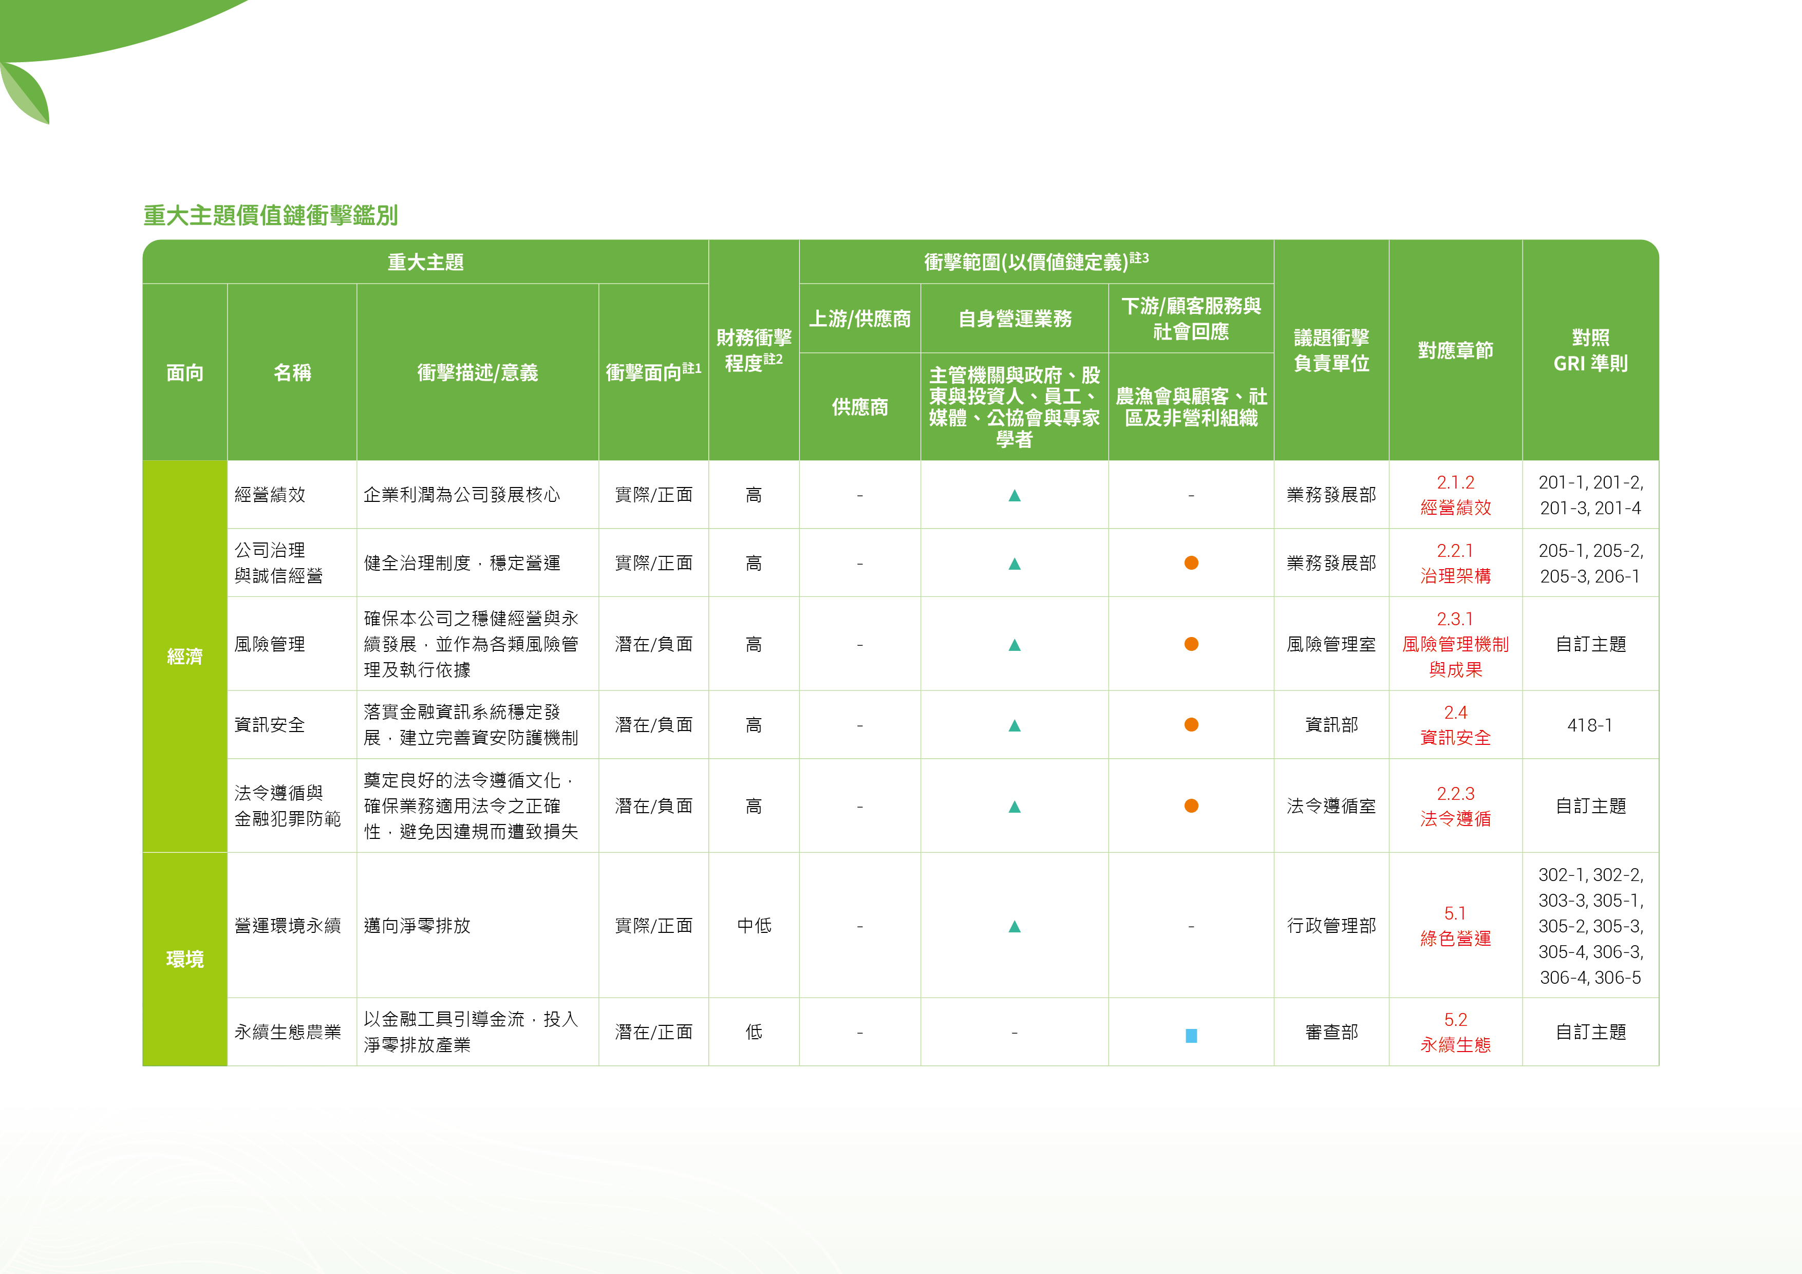Click orange circle in 法令遵循 row

pos(1191,806)
